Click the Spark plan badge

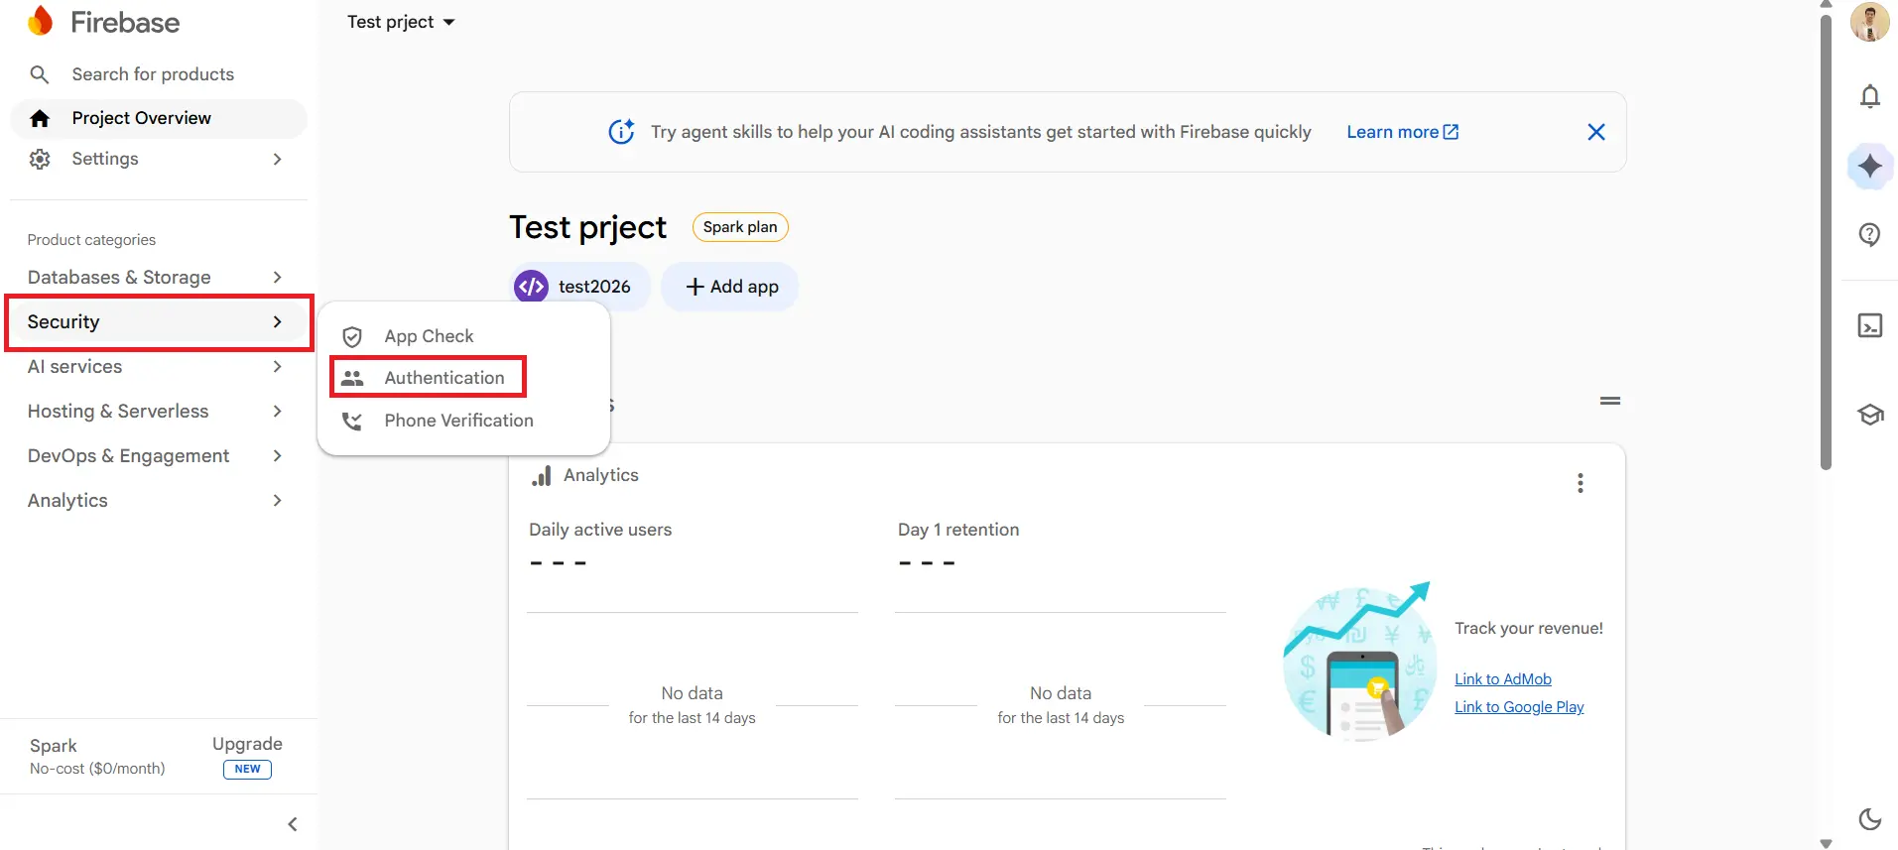740,227
